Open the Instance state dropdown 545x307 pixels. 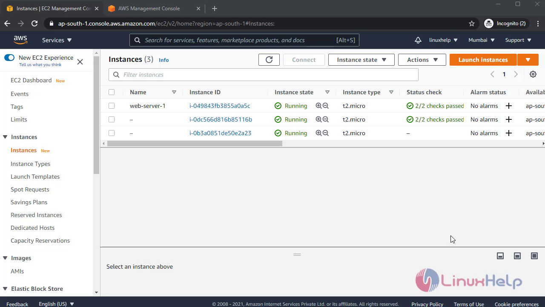click(361, 60)
